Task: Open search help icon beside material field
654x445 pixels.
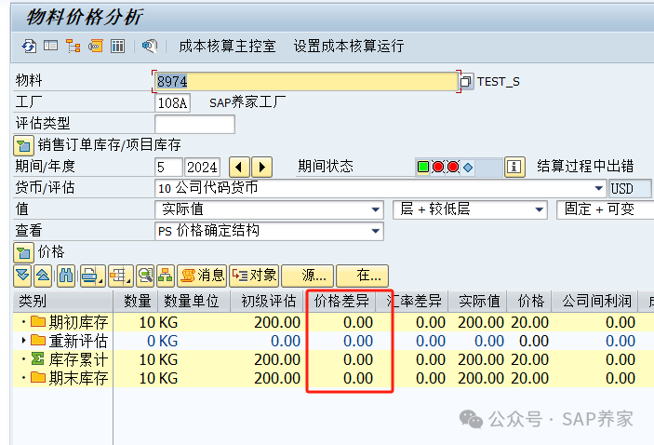Action: tap(466, 81)
